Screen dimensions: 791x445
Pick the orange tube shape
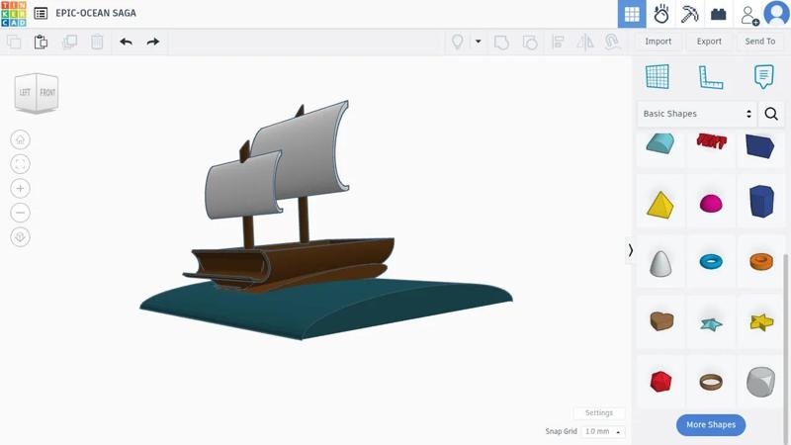(x=761, y=261)
